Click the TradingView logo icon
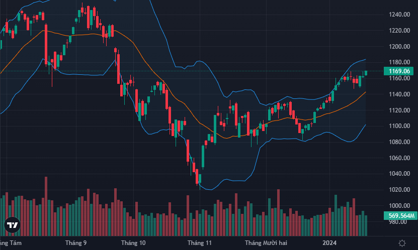418x250 pixels. pyautogui.click(x=12, y=225)
